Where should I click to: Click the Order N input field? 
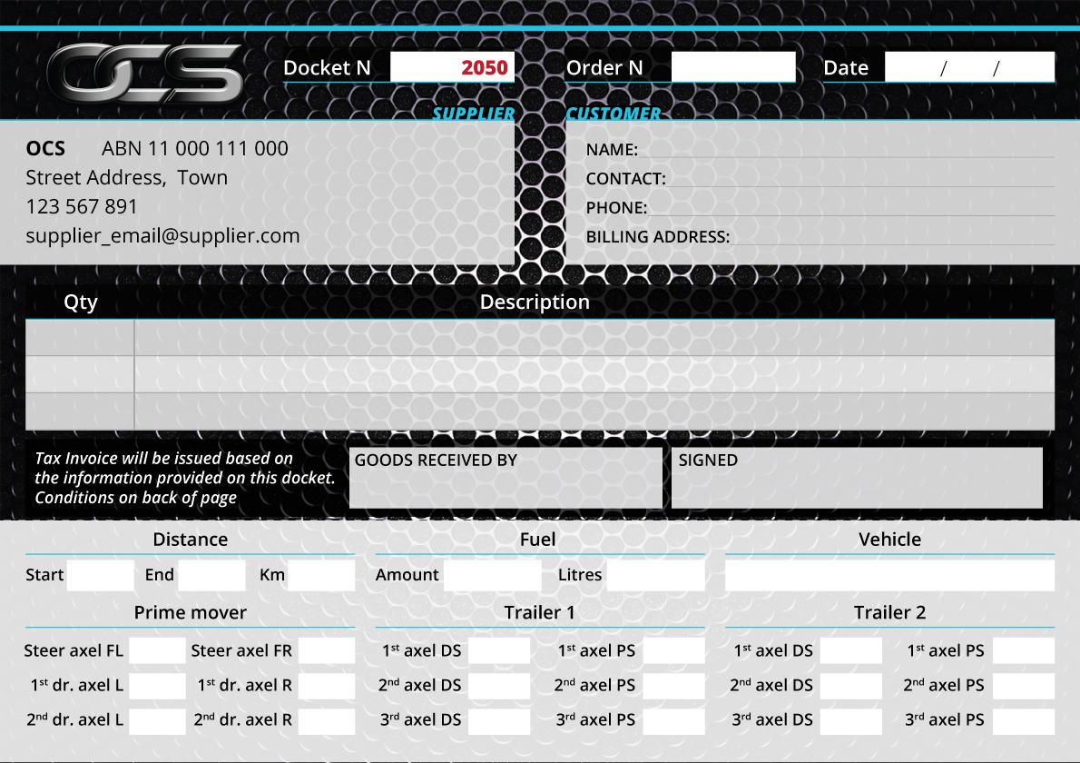732,67
